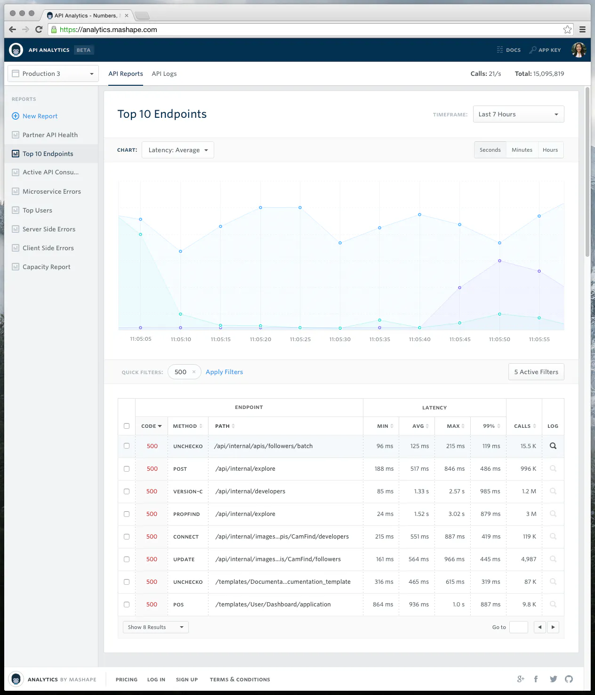Open the App Key icon link
Image resolution: width=595 pixels, height=695 pixels.
(545, 50)
